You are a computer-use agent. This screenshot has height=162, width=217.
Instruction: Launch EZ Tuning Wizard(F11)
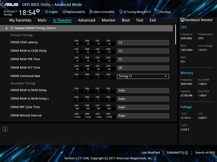[x=135, y=12]
